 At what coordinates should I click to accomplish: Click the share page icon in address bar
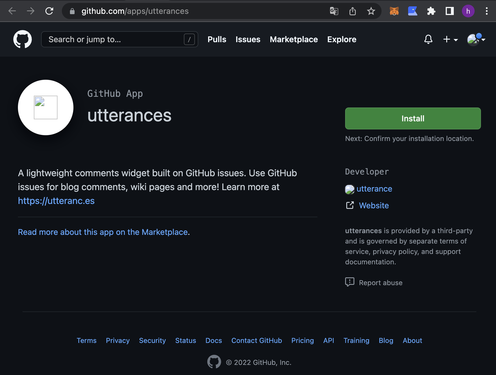coord(352,11)
